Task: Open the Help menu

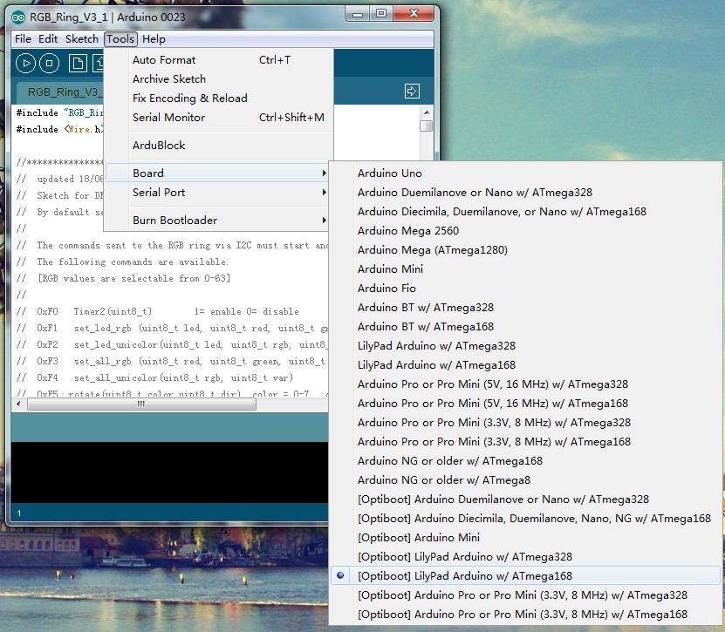Action: (154, 39)
